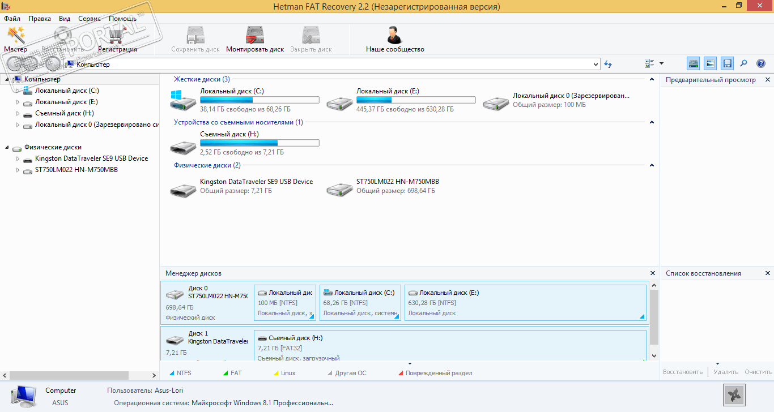
Task: Click the Съемный диск (H:) usage bar
Action: point(260,143)
